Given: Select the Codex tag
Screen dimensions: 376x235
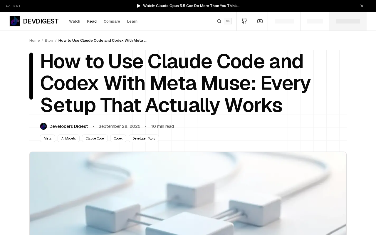Looking at the screenshot, I should click(118, 138).
